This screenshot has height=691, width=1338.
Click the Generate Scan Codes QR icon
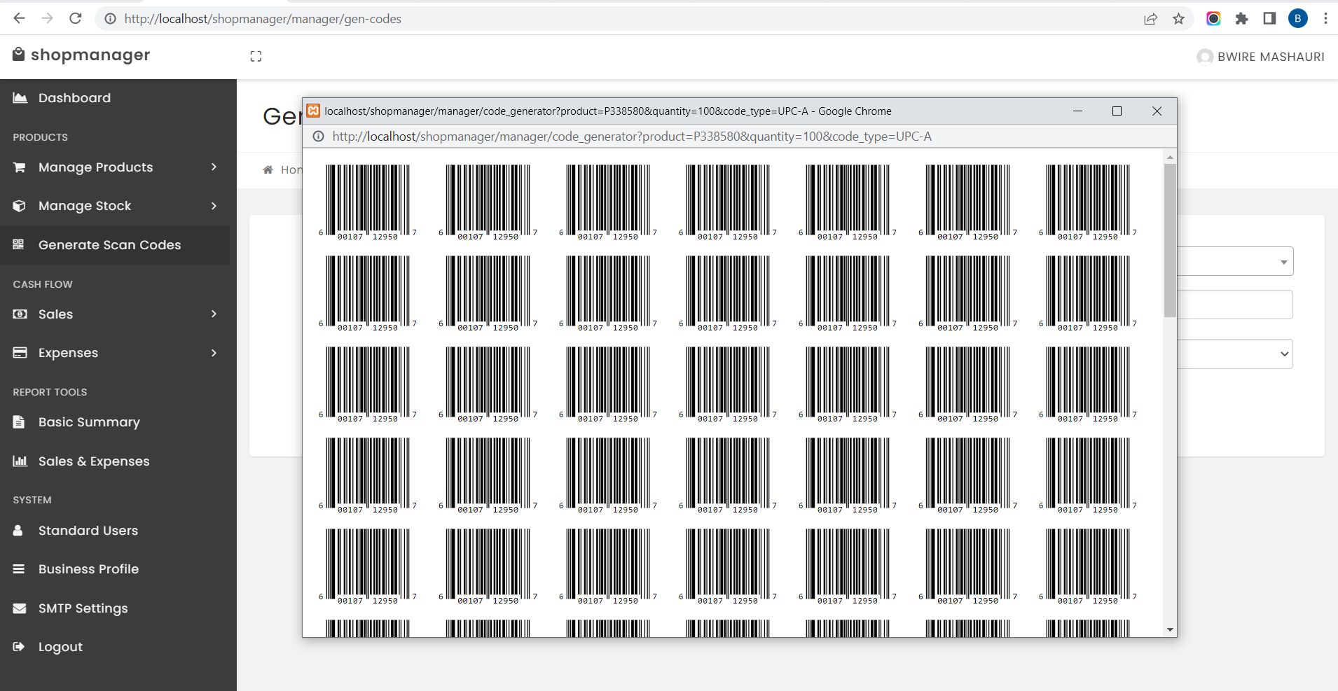point(19,244)
